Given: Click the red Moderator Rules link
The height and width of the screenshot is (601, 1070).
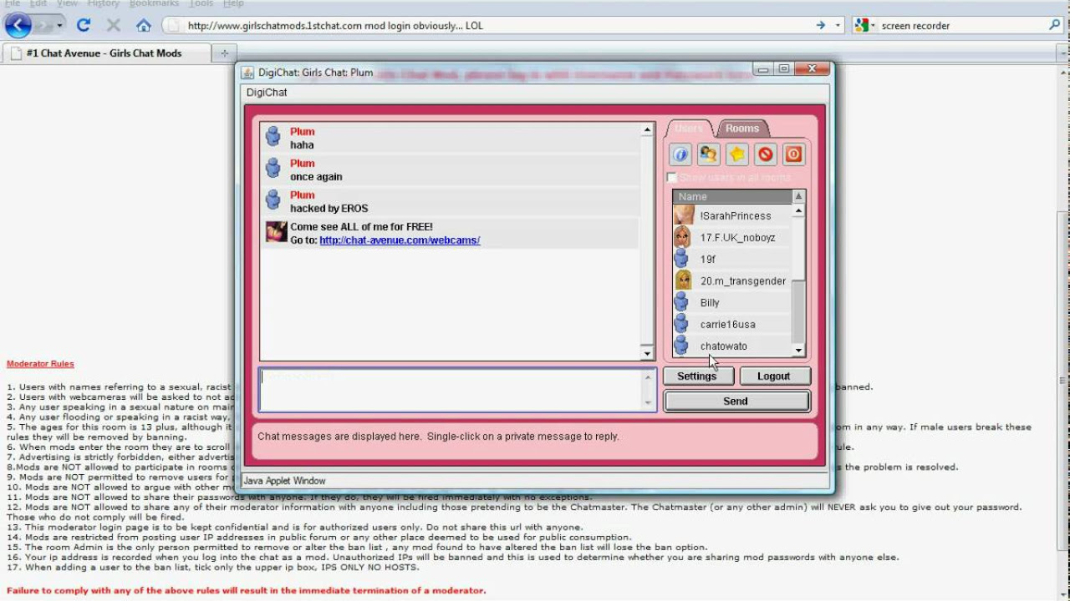Looking at the screenshot, I should [40, 364].
